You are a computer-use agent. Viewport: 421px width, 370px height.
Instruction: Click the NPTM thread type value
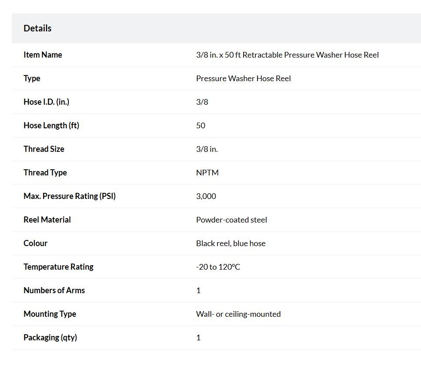pos(207,173)
